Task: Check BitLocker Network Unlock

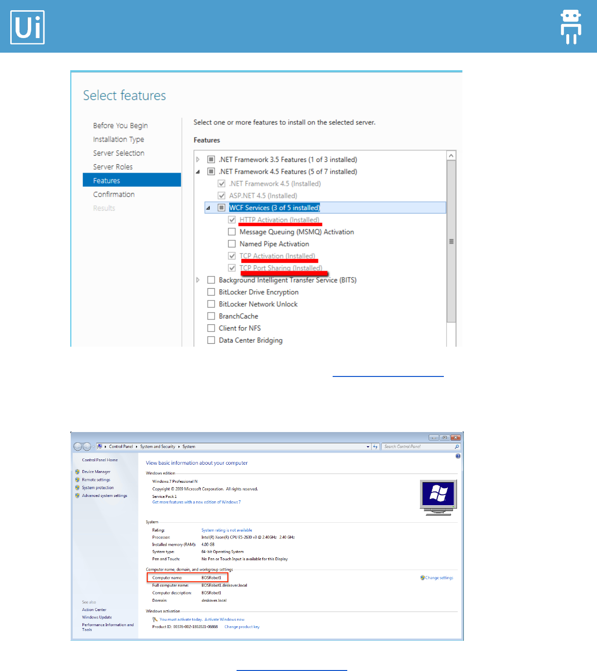Action: (x=211, y=304)
